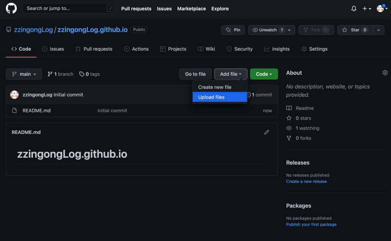The image size is (391, 241).
Task: Expand the Star lists dropdown arrow
Action: [378, 30]
